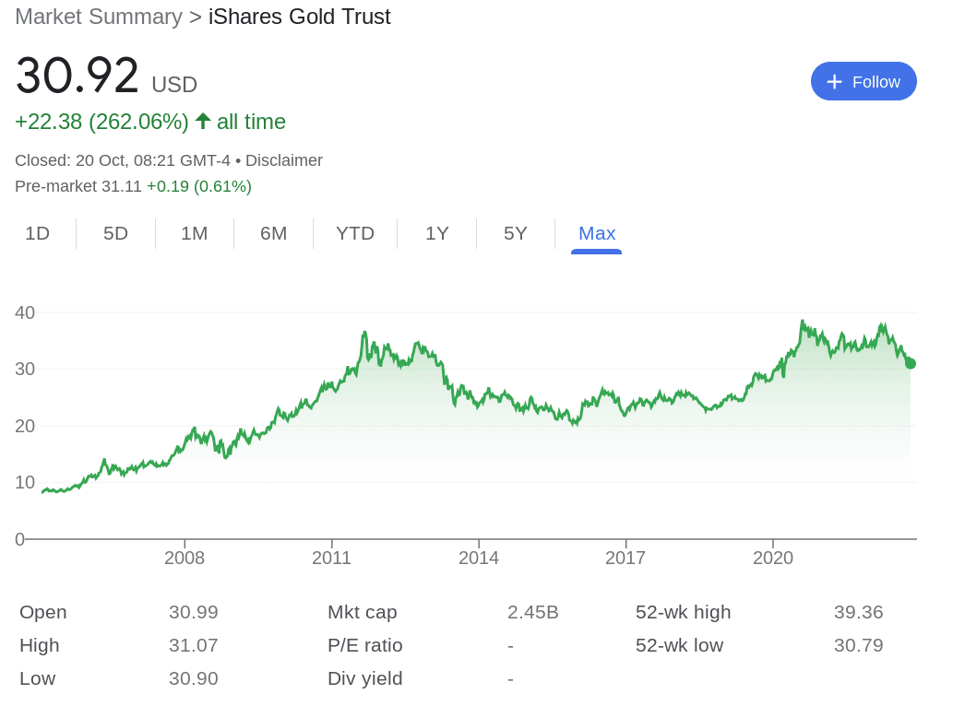
Task: Click the 2011 label on the chart axis
Action: pos(331,558)
